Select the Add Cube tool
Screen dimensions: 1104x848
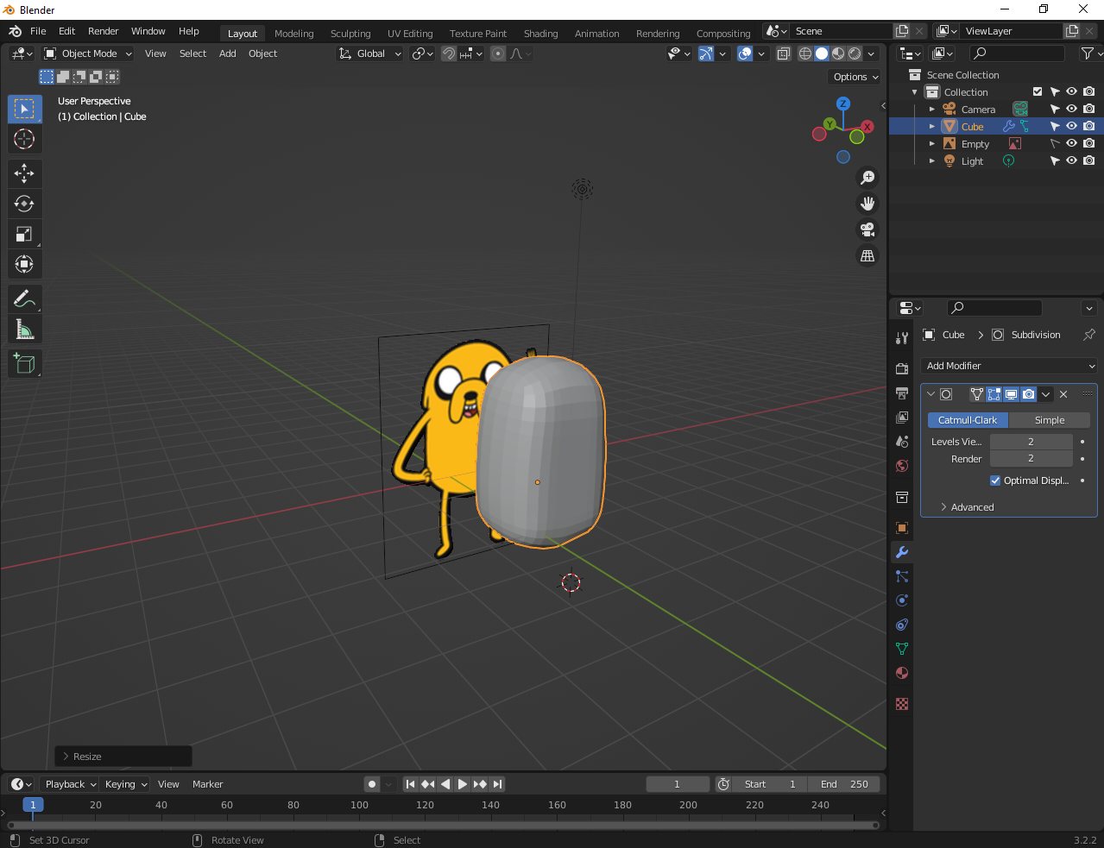(24, 363)
